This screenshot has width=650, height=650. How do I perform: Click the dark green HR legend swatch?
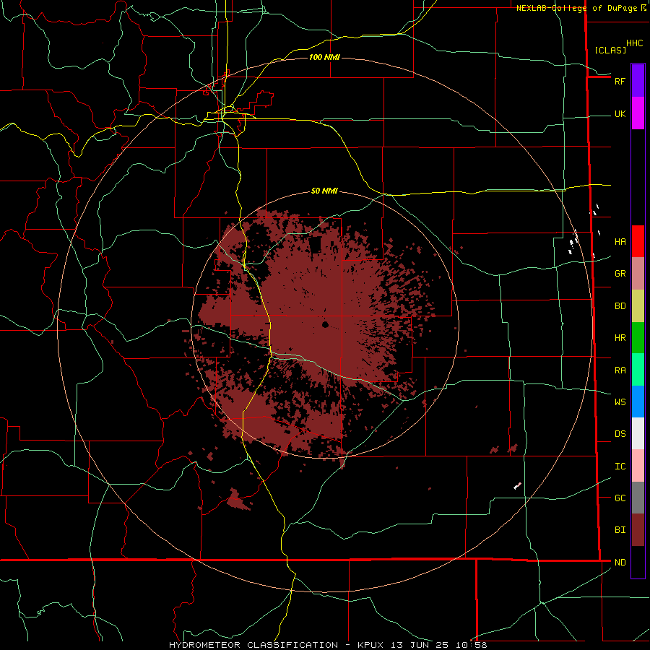pyautogui.click(x=638, y=338)
